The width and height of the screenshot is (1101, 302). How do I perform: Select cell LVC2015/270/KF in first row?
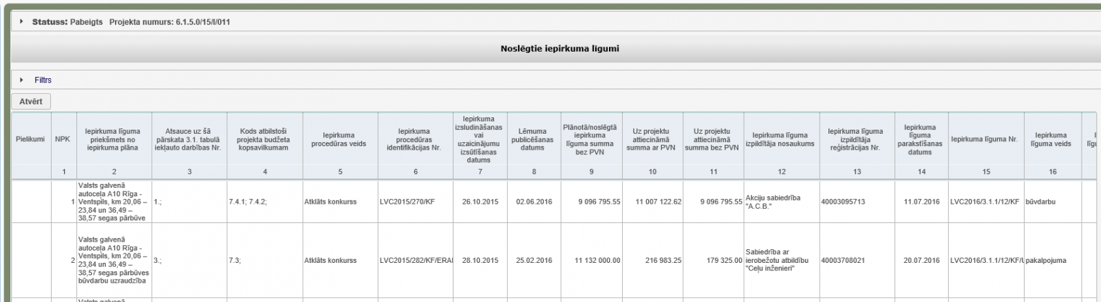[x=410, y=202]
